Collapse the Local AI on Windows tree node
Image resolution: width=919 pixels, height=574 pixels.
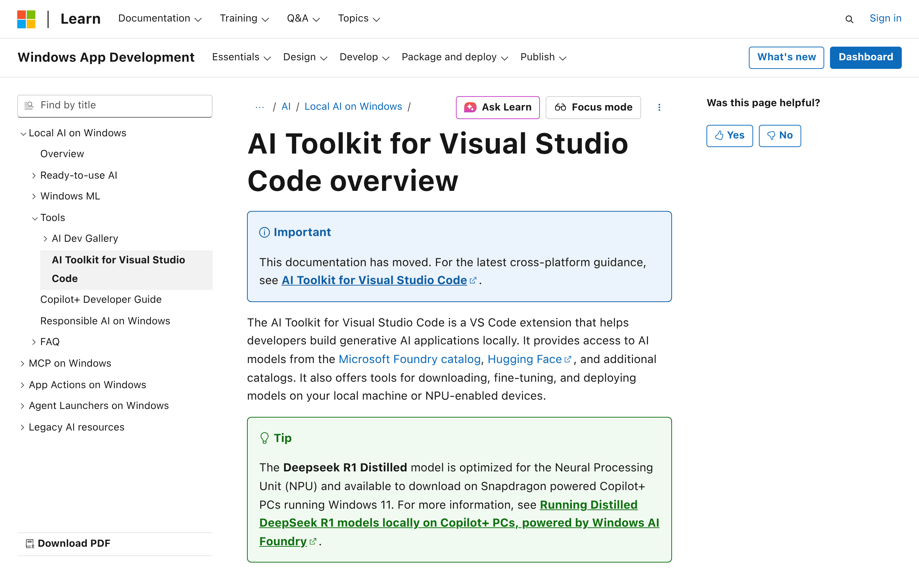[23, 133]
